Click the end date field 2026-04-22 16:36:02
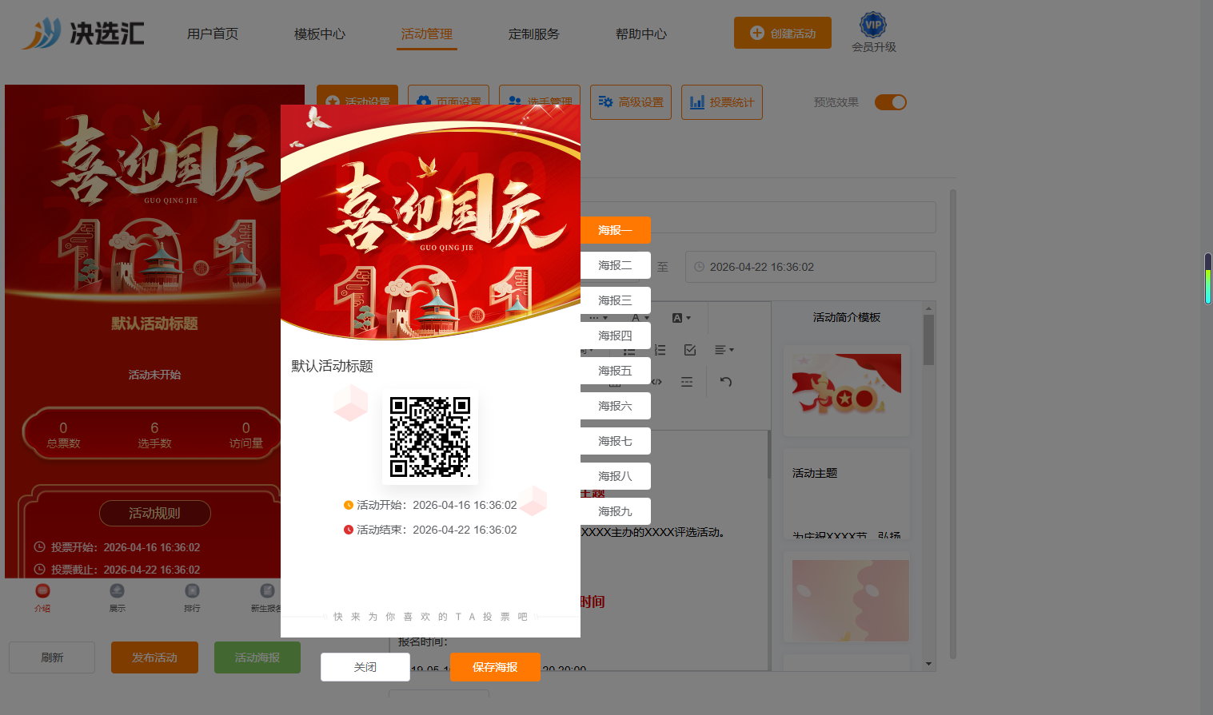 pyautogui.click(x=811, y=267)
